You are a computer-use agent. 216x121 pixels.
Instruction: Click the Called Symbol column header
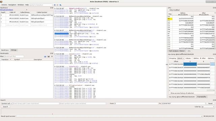pos(42,12)
